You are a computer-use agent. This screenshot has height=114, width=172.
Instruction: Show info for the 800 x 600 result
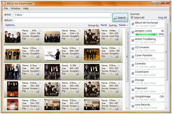(79, 48)
